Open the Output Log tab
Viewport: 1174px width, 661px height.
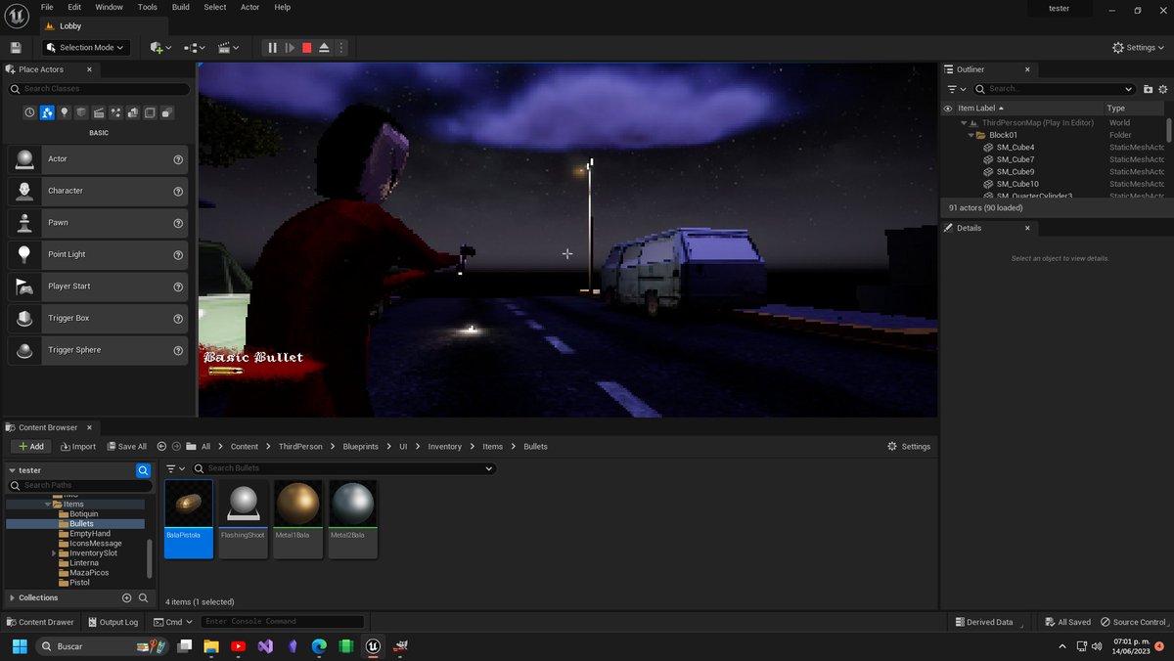coord(112,622)
